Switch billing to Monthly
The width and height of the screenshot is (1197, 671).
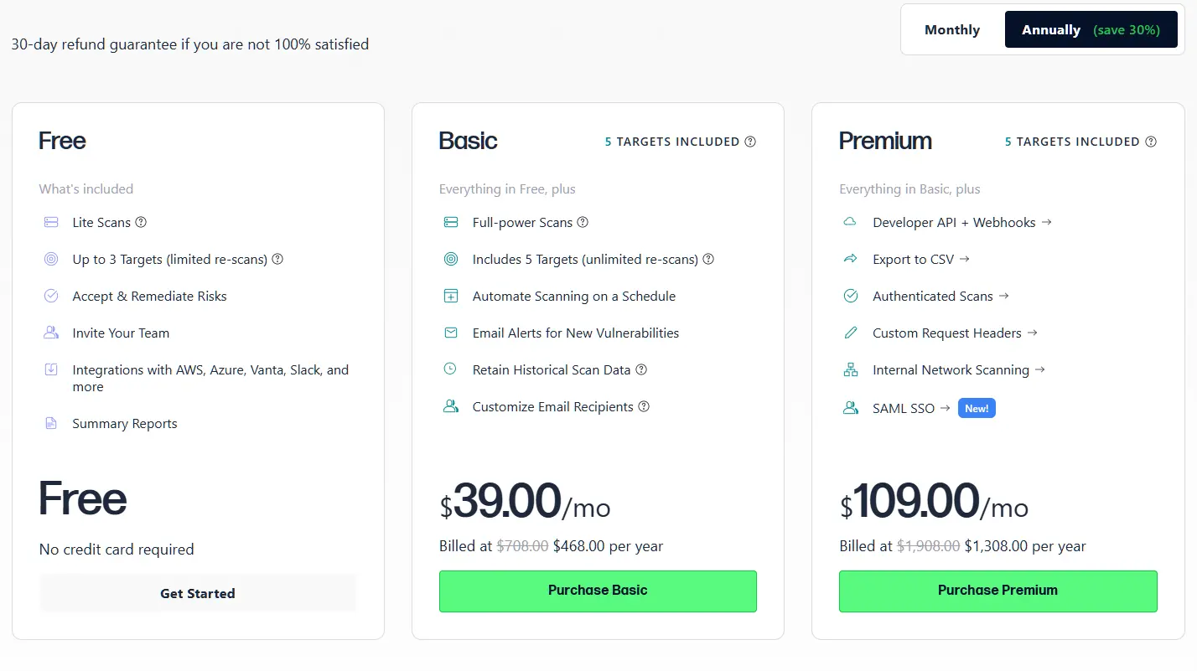(x=952, y=30)
